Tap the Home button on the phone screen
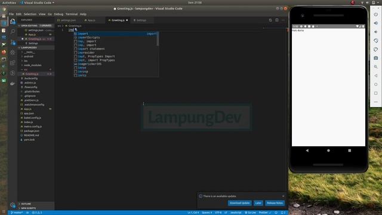This screenshot has height=215, width=382. pyautogui.click(x=328, y=150)
